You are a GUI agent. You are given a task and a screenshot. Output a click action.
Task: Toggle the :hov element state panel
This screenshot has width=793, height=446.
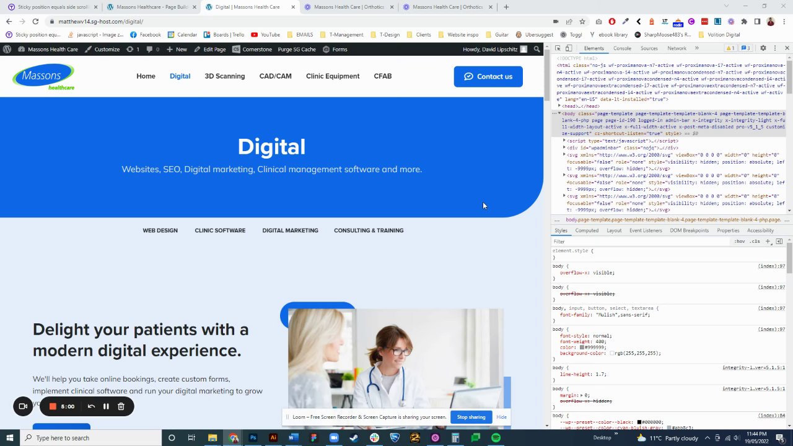[x=740, y=241]
